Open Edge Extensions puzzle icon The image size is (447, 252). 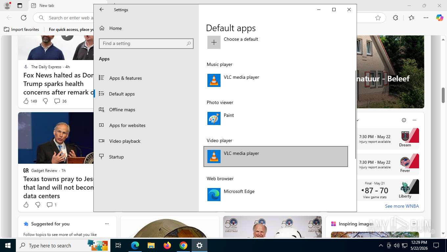tap(395, 18)
